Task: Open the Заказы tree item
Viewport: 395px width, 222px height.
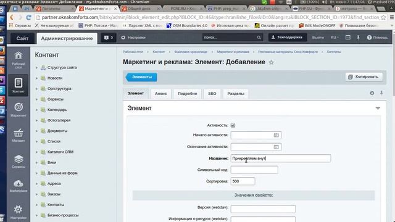Action: point(54,194)
